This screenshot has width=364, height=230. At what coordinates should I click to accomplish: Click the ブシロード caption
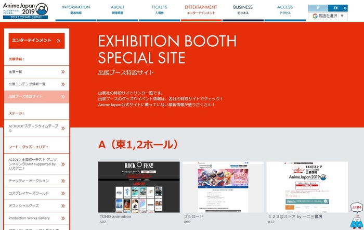[x=193, y=216]
